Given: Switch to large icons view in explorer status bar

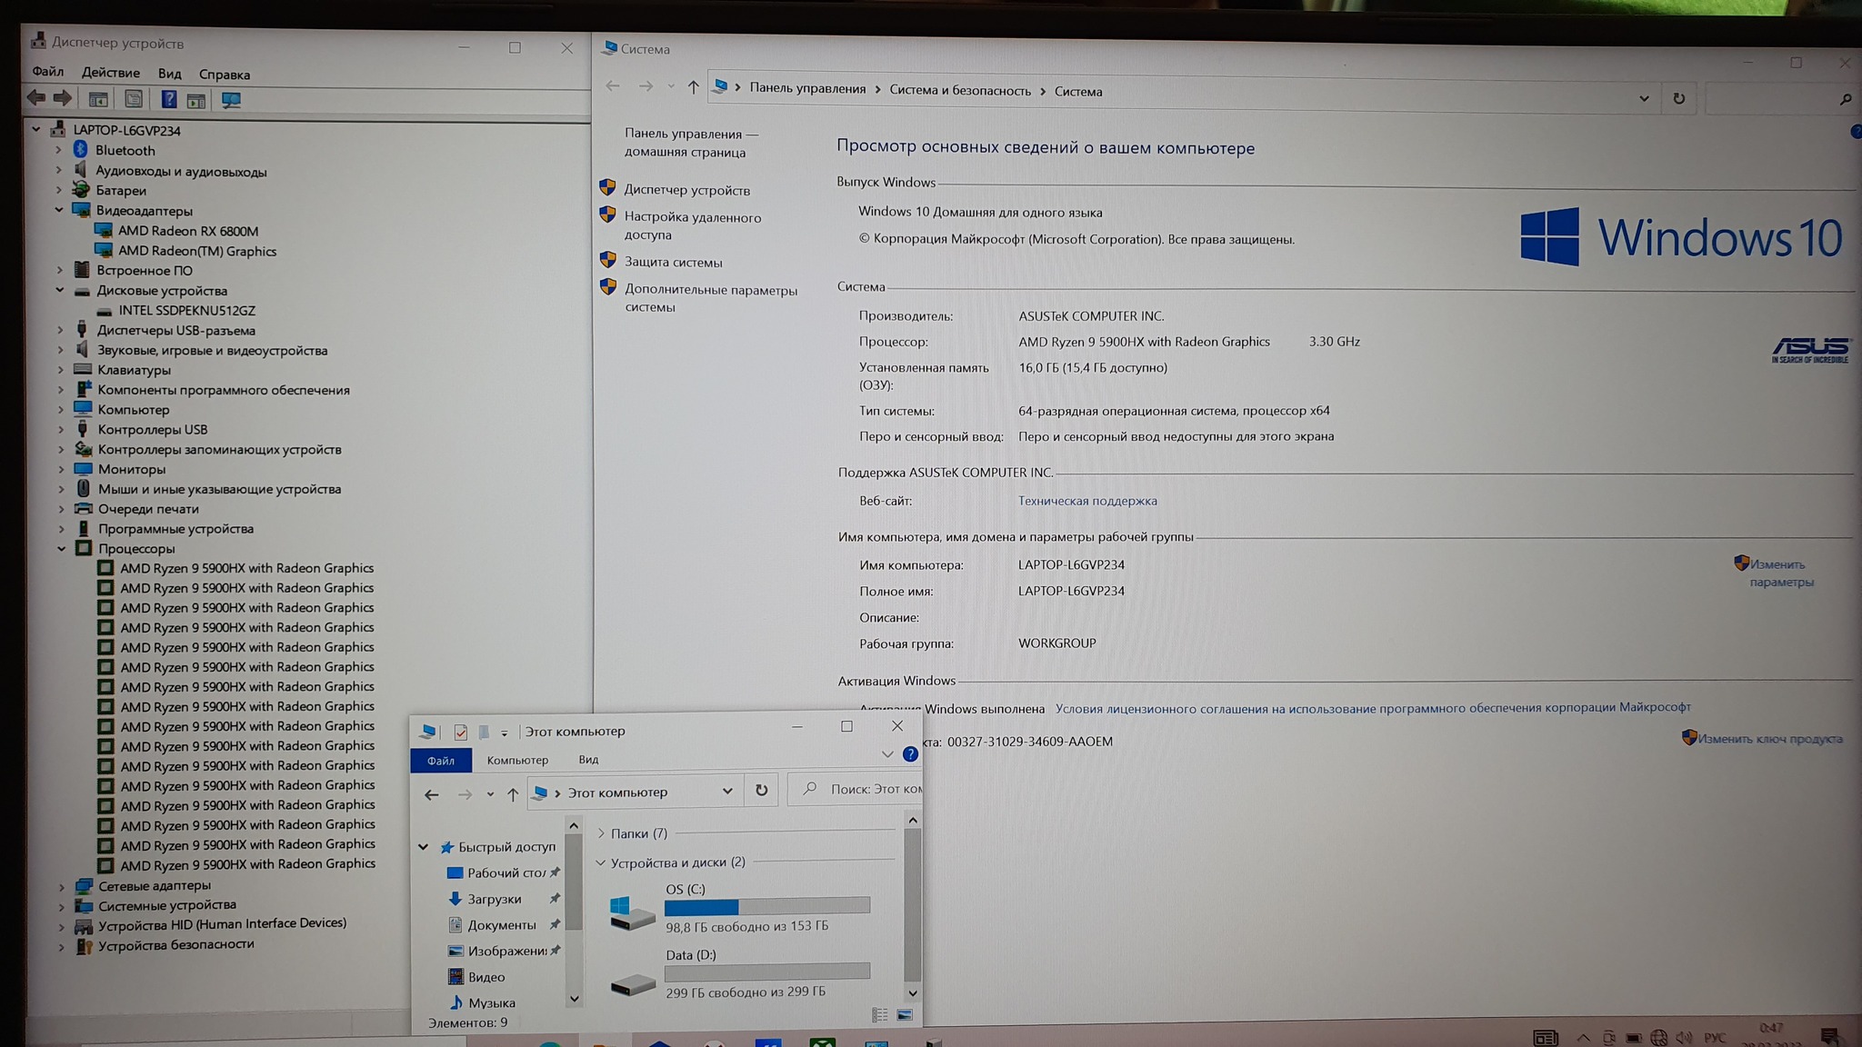Looking at the screenshot, I should click(905, 1014).
